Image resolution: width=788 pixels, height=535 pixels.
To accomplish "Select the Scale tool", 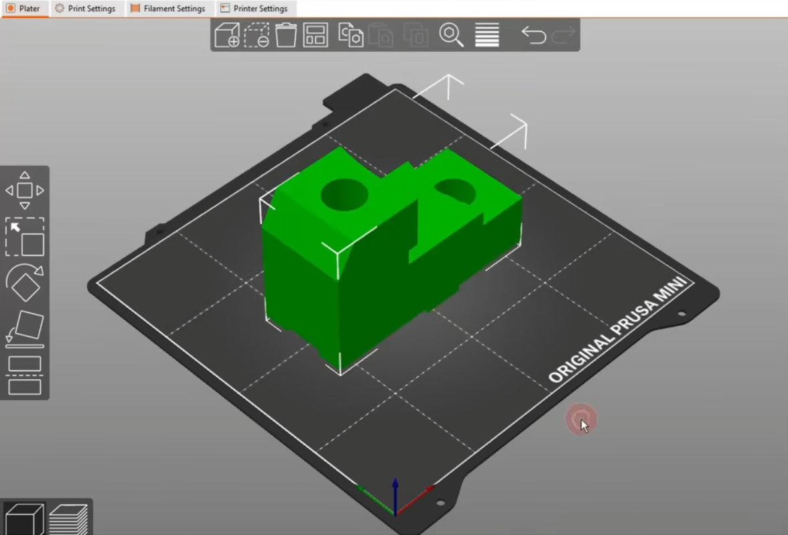I will pos(25,237).
